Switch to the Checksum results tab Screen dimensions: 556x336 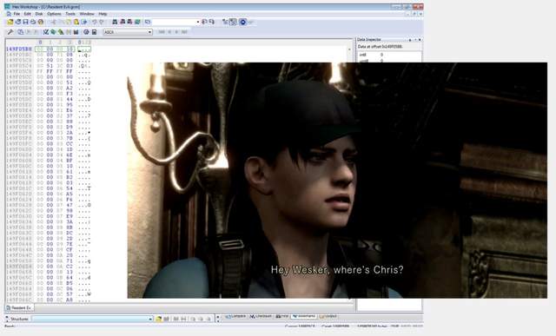(261, 316)
